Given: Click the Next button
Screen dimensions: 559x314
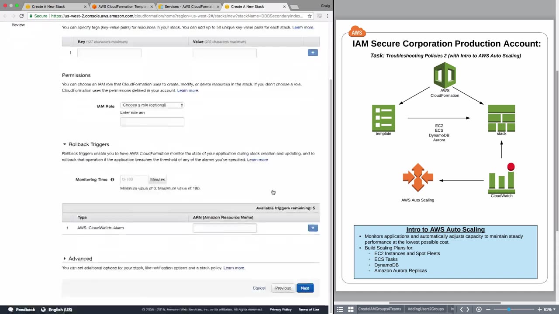Looking at the screenshot, I should click(305, 288).
